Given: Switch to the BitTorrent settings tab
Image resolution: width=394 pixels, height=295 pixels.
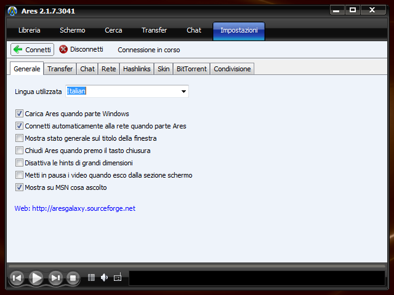Looking at the screenshot, I should coord(192,69).
